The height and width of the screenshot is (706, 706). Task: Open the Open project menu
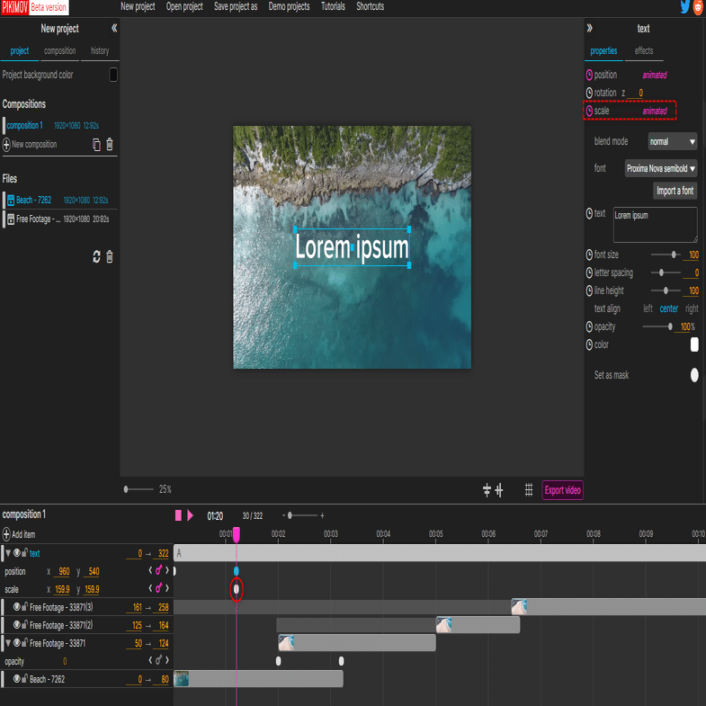(x=184, y=6)
